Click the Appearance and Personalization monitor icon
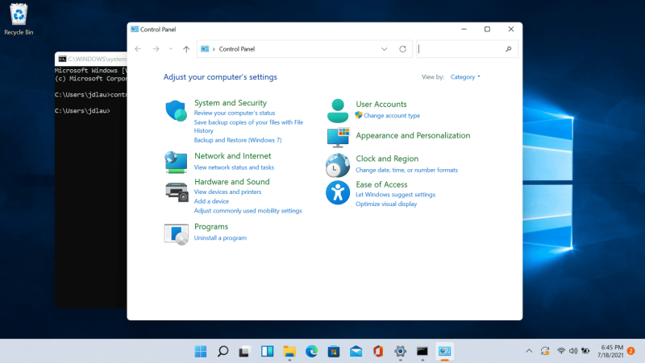The height and width of the screenshot is (363, 645). tap(339, 137)
